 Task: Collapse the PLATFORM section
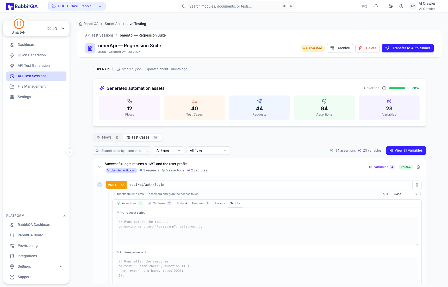point(64,216)
